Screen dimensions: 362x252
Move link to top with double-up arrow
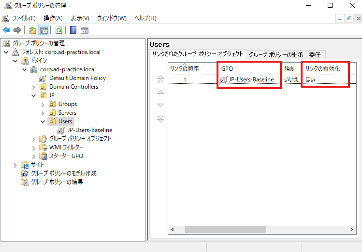160,79
